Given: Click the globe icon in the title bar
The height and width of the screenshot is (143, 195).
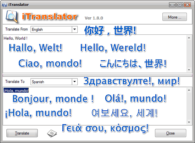Looking at the screenshot, I should 5,5.
